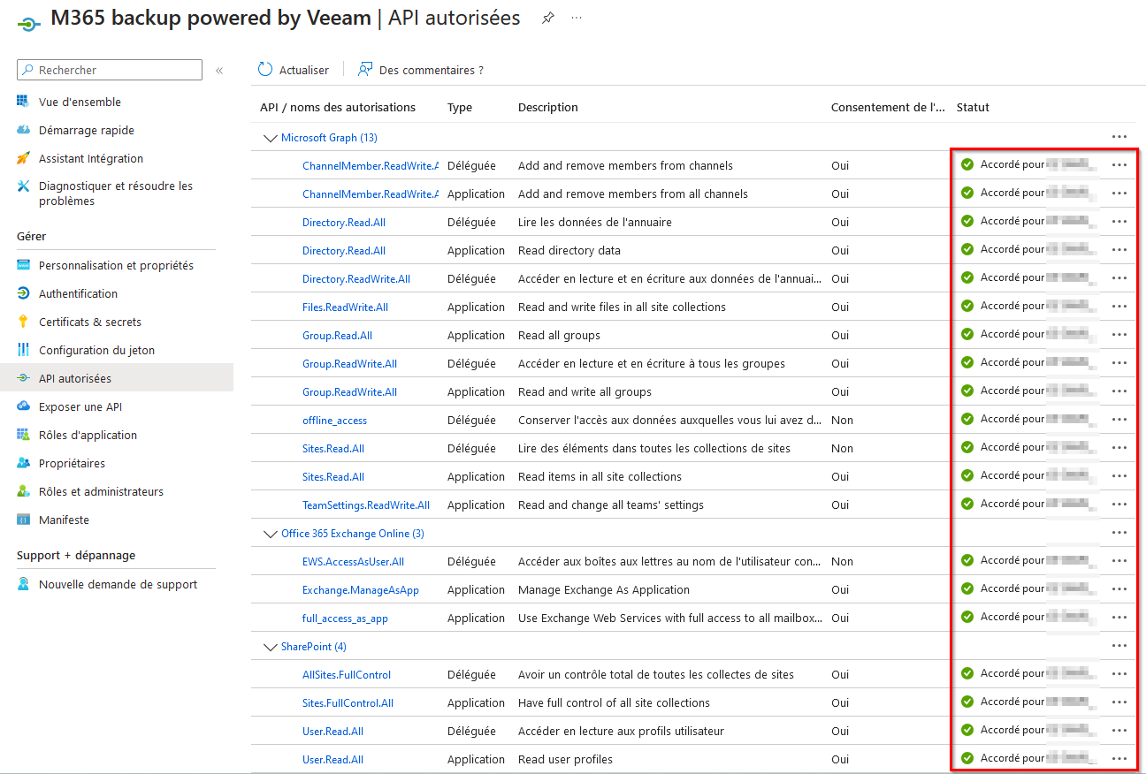
Task: Open the ellipsis menu on the Microsoft Graph row
Action: tap(1119, 137)
